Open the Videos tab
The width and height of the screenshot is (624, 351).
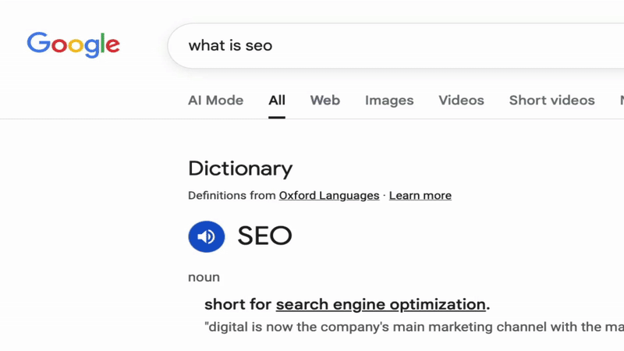click(461, 101)
